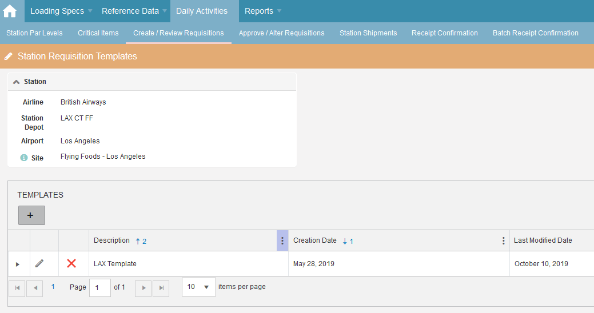Screen dimensions: 594x313
Task: Sort by Last Modified Date column
Action: pos(543,240)
